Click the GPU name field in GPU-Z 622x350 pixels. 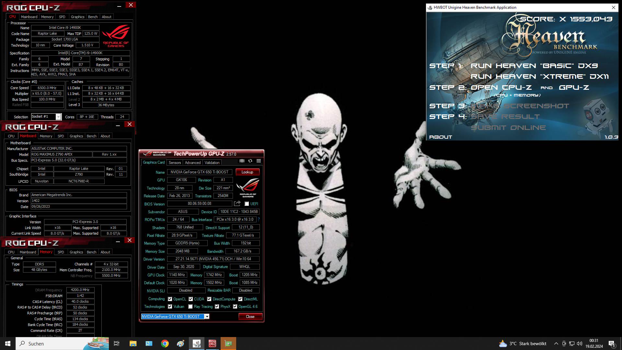pyautogui.click(x=200, y=172)
